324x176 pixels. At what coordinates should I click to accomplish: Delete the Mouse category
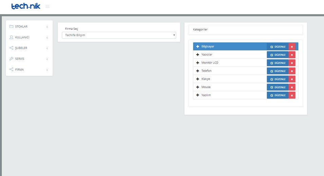pyautogui.click(x=292, y=87)
